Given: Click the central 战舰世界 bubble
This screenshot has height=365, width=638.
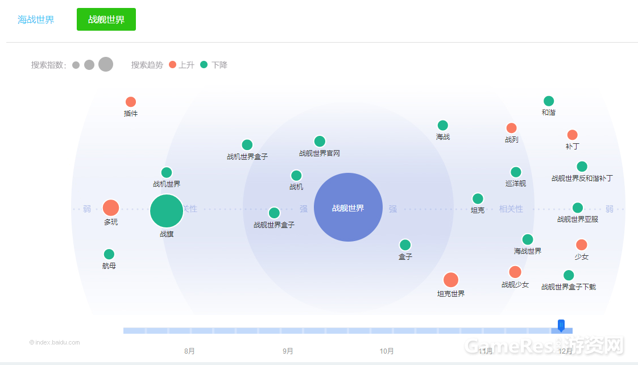Looking at the screenshot, I should tap(349, 208).
